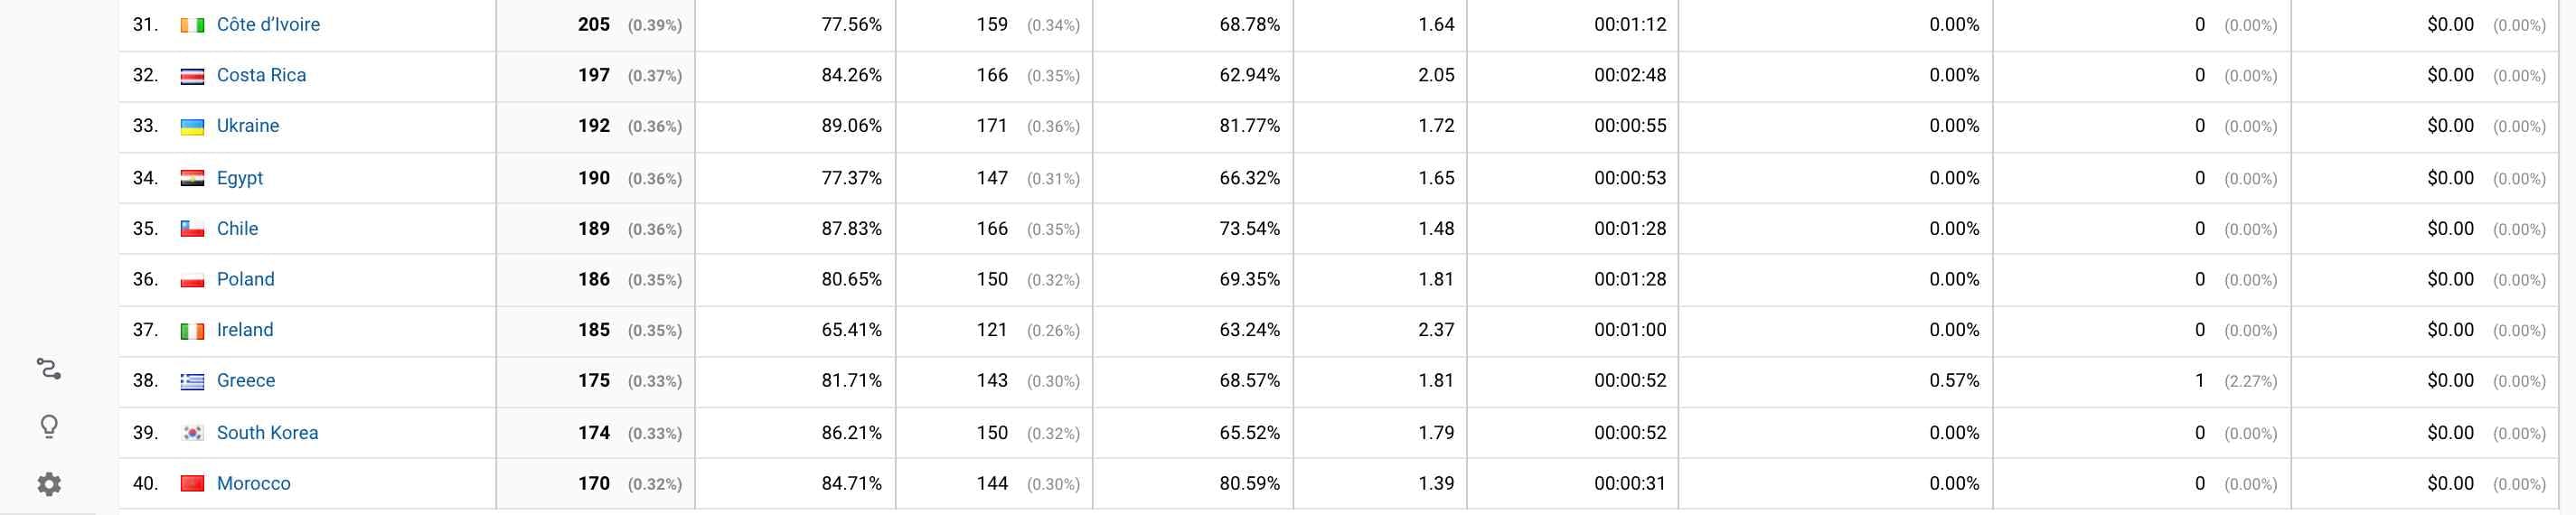2576x515 pixels.
Task: Click the Poland country link
Action: (245, 279)
